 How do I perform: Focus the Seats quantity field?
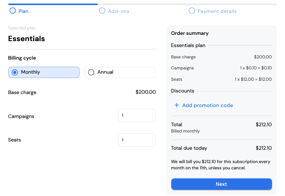pyautogui.click(x=137, y=140)
